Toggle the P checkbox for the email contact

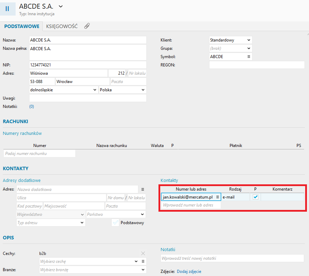(256, 197)
